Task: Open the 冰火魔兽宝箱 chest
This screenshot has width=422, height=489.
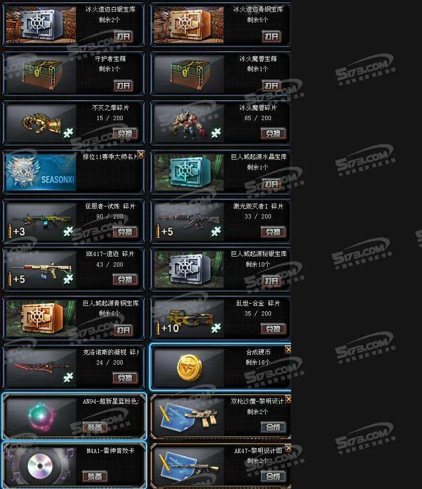Action: [271, 86]
